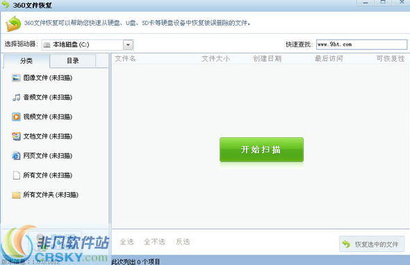Click the image files category icon
The height and width of the screenshot is (265, 410).
tap(16, 78)
